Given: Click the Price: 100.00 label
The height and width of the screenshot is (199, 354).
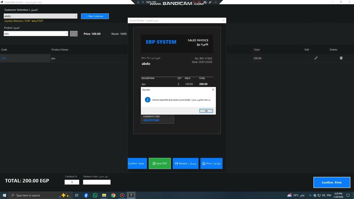Looking at the screenshot, I should coord(92,34).
